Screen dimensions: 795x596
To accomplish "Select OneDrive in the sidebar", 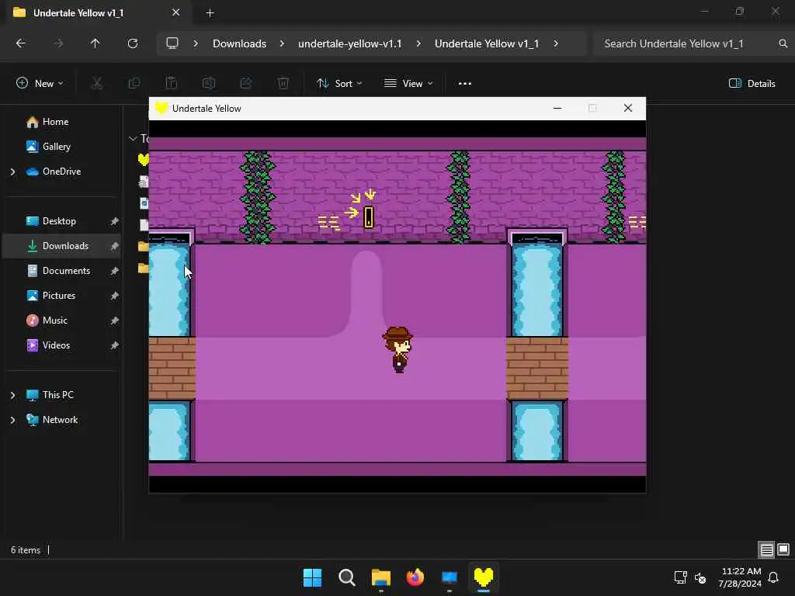I will click(x=61, y=172).
